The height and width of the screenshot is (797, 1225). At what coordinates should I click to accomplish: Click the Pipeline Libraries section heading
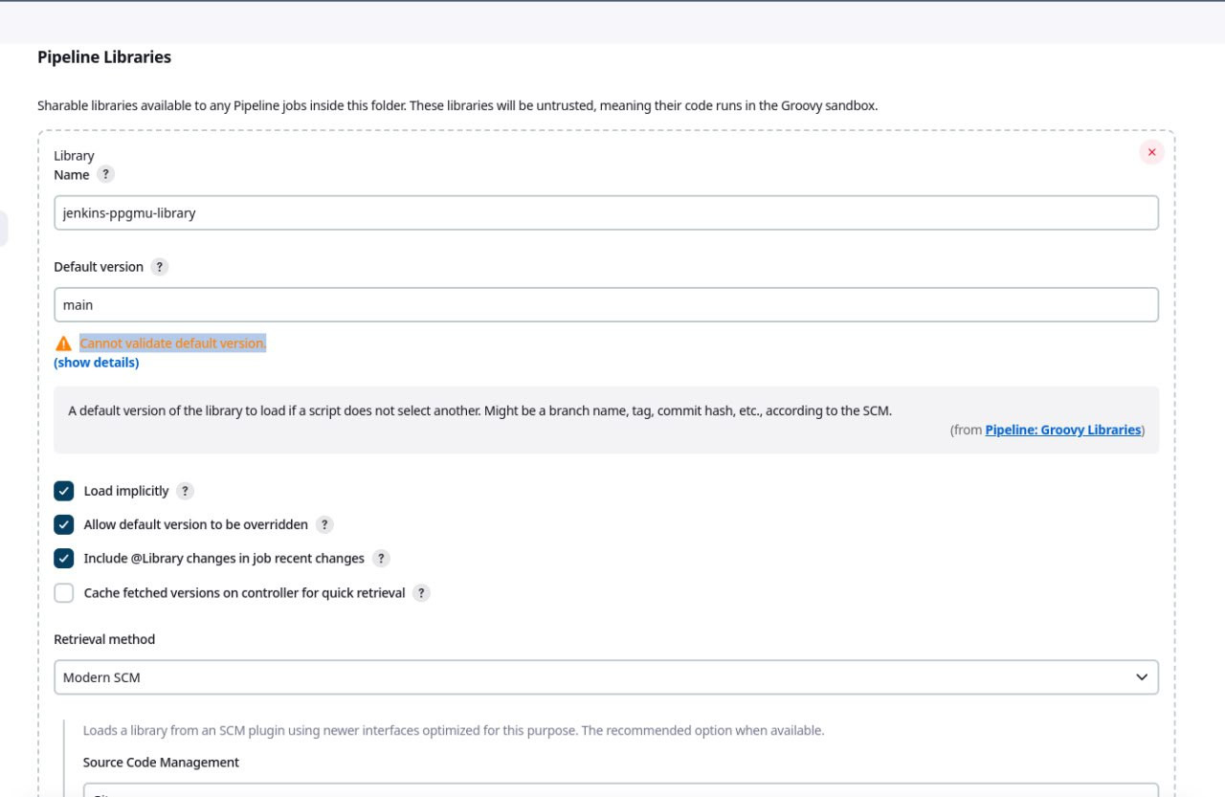click(x=104, y=57)
